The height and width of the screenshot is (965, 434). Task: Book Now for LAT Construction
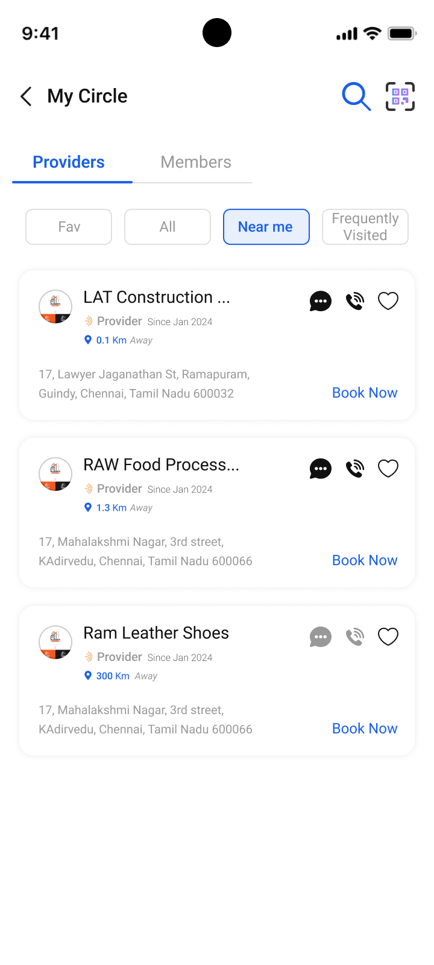365,393
